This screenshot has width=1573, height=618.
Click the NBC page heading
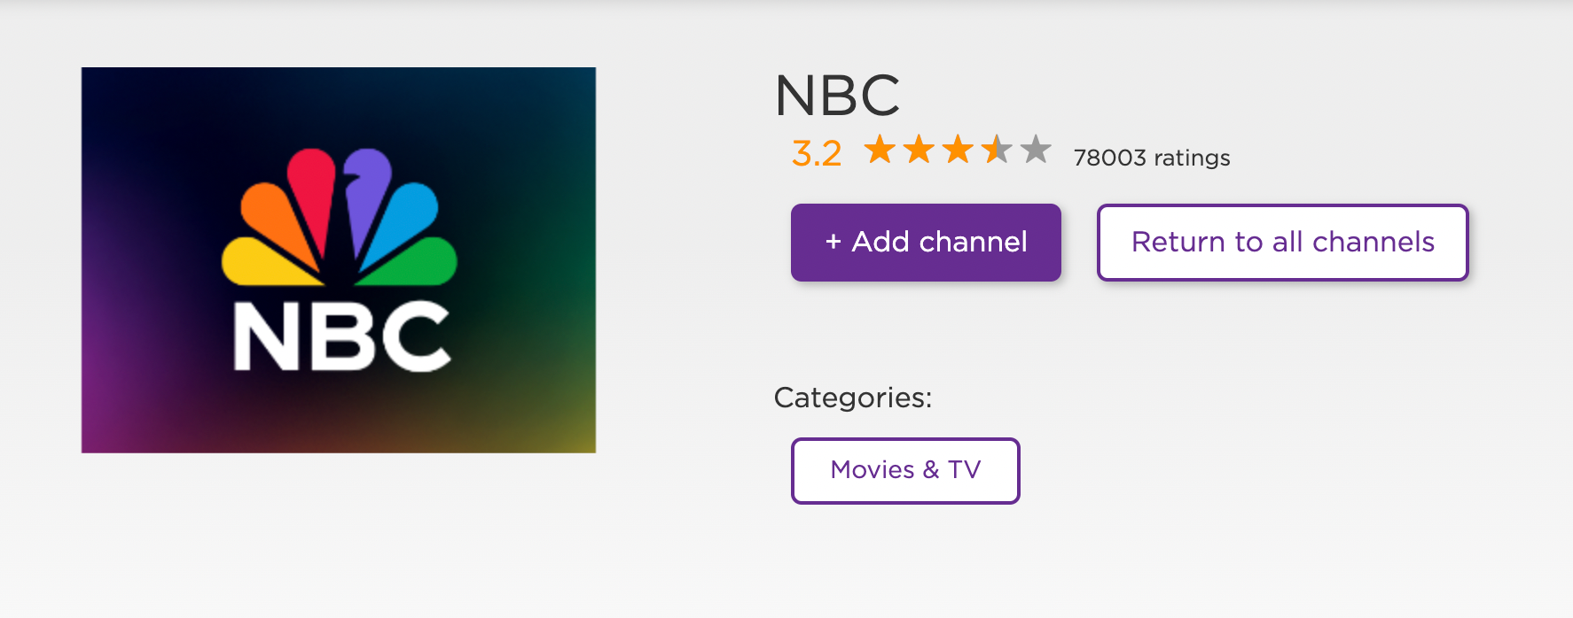click(x=836, y=96)
